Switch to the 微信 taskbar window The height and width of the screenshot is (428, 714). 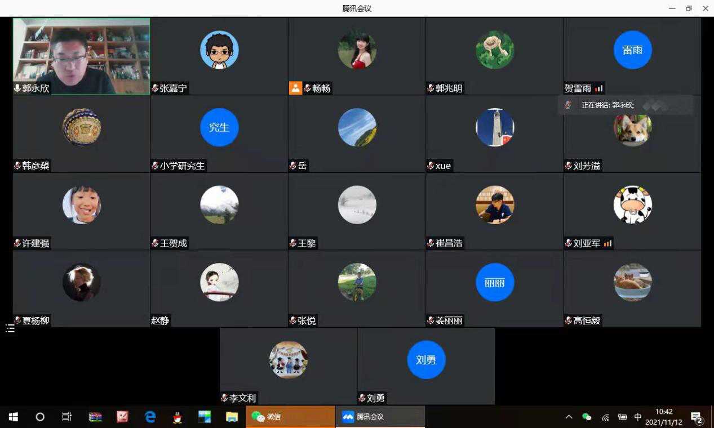pos(290,417)
